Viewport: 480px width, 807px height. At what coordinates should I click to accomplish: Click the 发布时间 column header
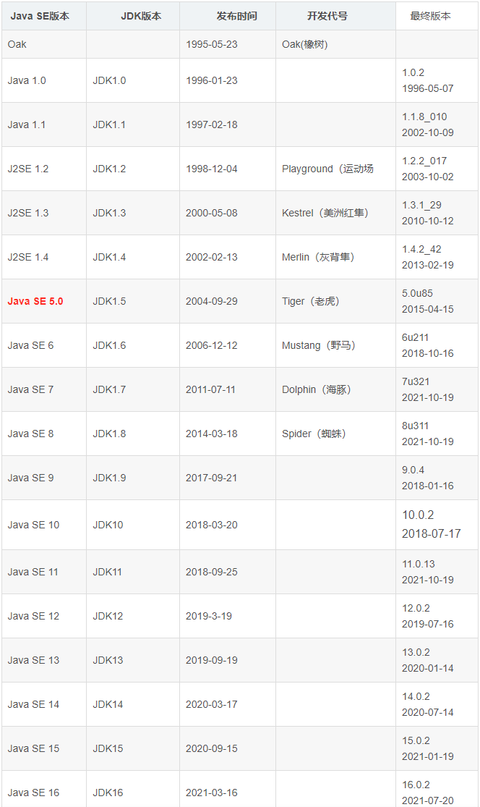pyautogui.click(x=236, y=16)
